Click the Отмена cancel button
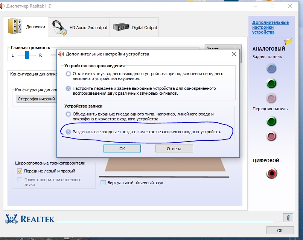Screen dimensions: 303x240 pyautogui.click(x=174, y=149)
